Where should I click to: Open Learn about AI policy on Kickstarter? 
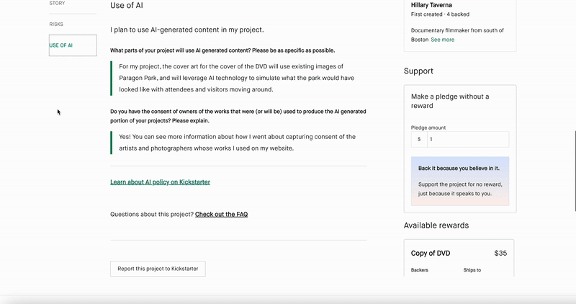pyautogui.click(x=160, y=182)
